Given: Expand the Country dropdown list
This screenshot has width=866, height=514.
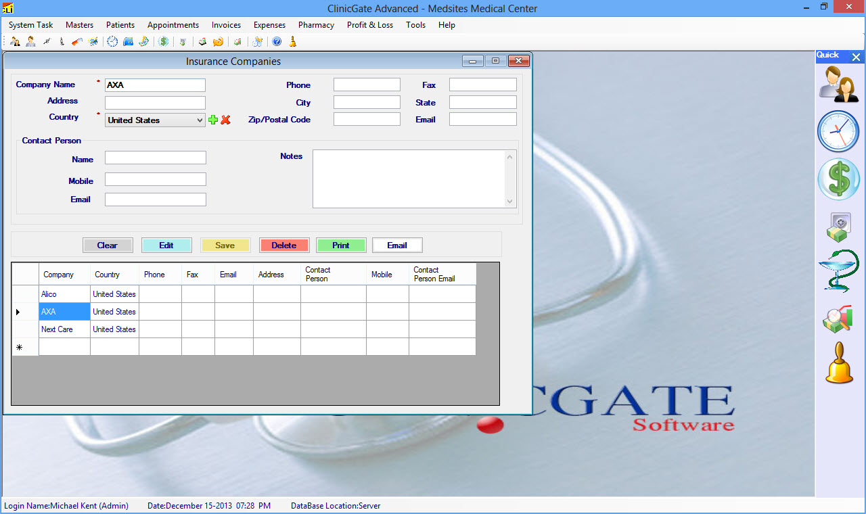Looking at the screenshot, I should (199, 120).
